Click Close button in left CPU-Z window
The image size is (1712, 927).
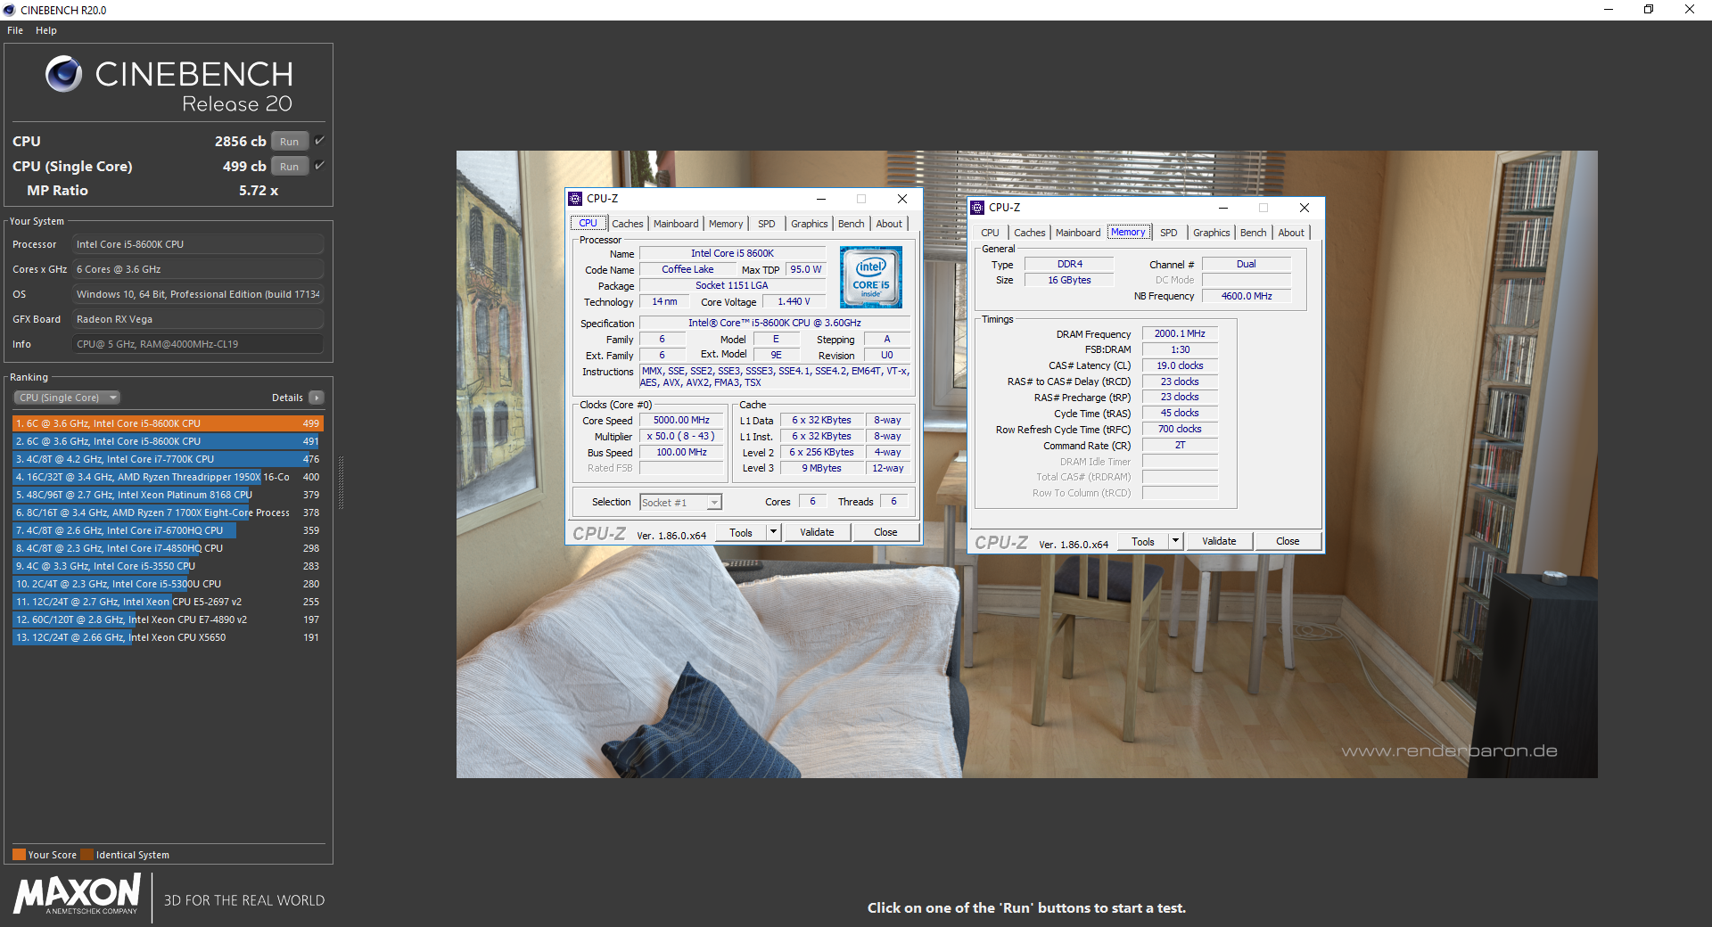click(x=885, y=532)
